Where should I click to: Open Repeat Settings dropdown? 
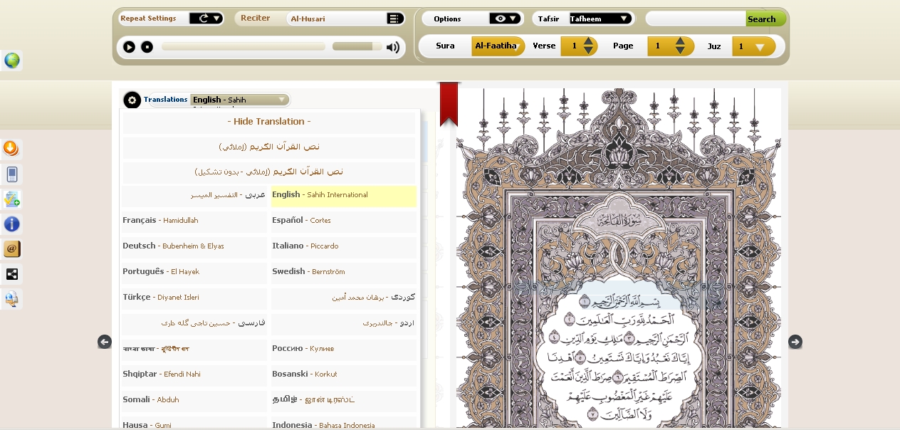[x=206, y=19]
